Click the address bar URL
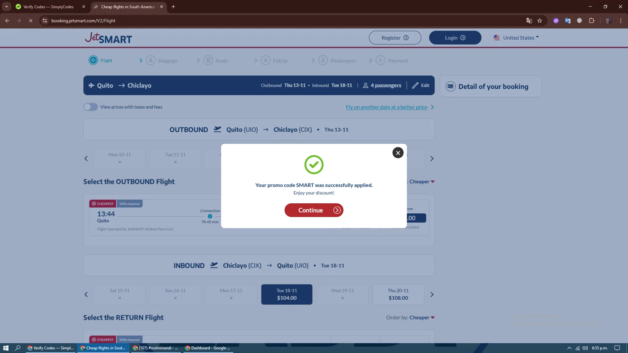Screen dimensions: 628x353 tap(83, 20)
